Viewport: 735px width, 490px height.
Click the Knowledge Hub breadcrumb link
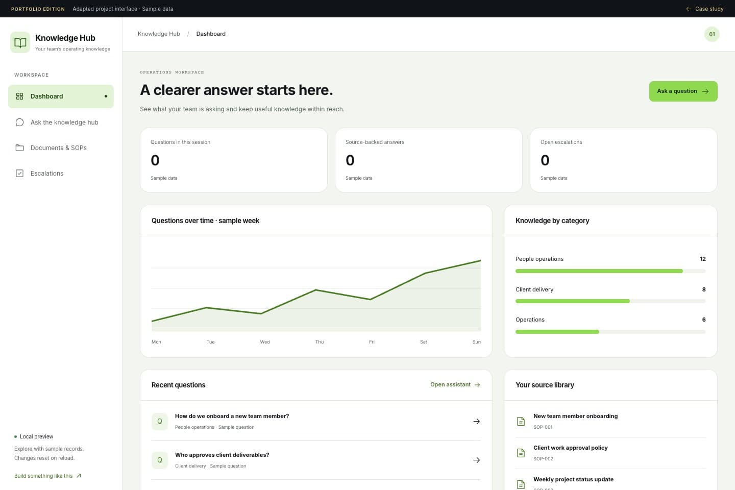[x=159, y=34]
